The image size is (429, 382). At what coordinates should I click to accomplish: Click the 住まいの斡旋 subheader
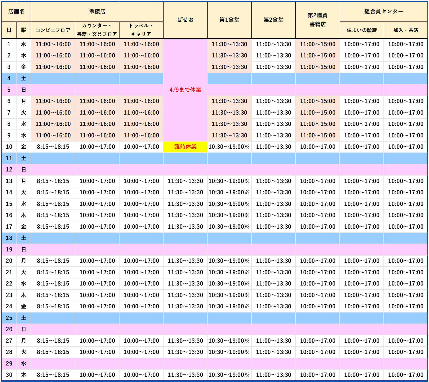[362, 30]
